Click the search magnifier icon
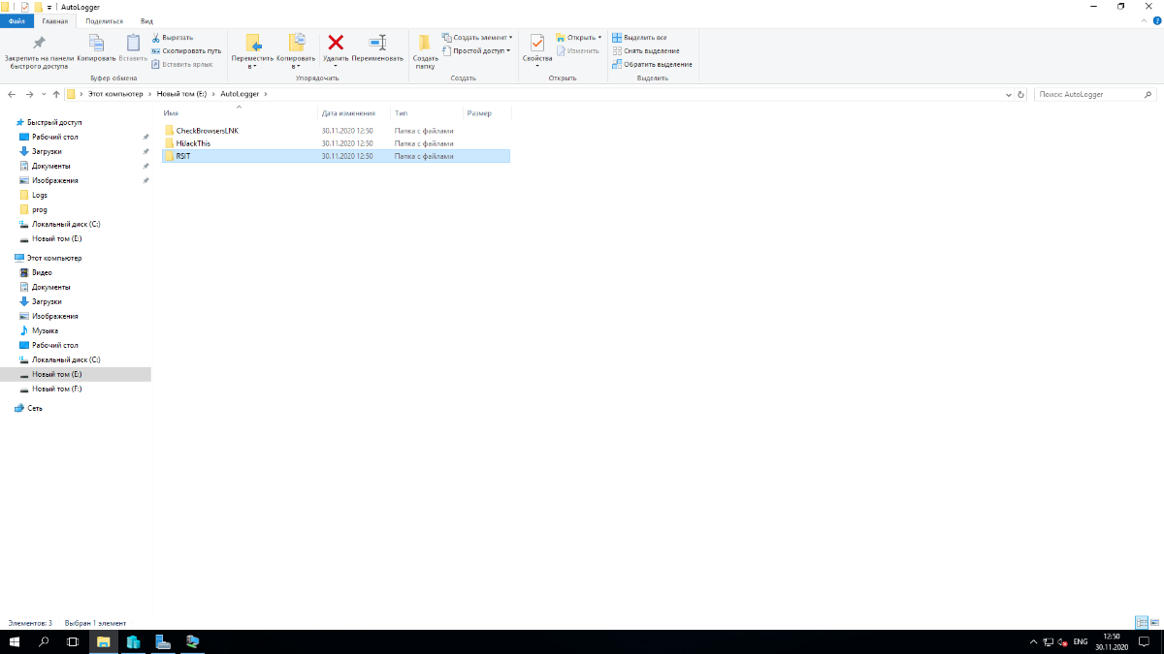This screenshot has width=1164, height=654. pyautogui.click(x=1148, y=95)
